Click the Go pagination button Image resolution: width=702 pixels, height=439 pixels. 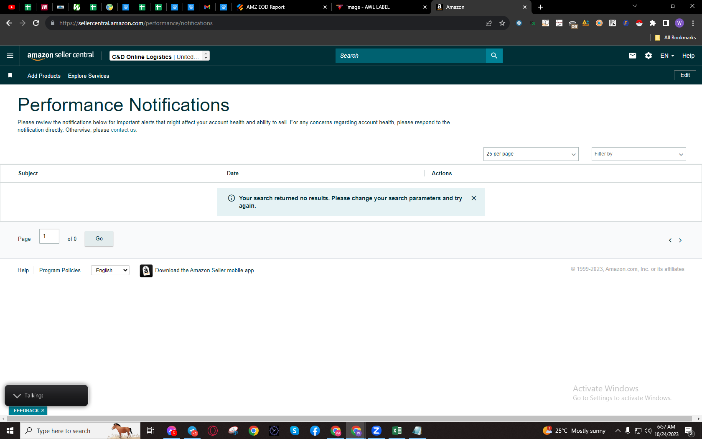pos(99,239)
